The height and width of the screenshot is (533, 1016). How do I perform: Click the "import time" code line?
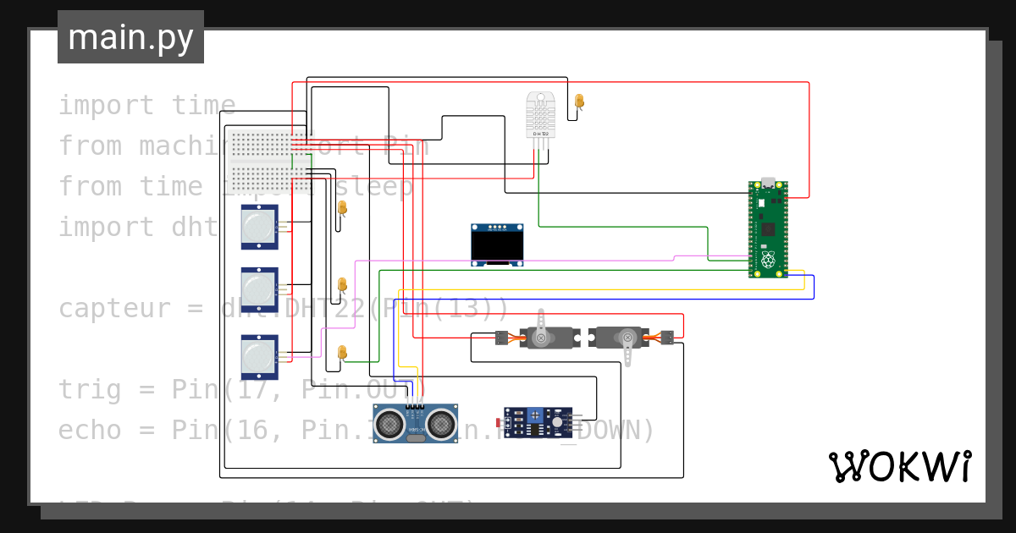point(146,106)
